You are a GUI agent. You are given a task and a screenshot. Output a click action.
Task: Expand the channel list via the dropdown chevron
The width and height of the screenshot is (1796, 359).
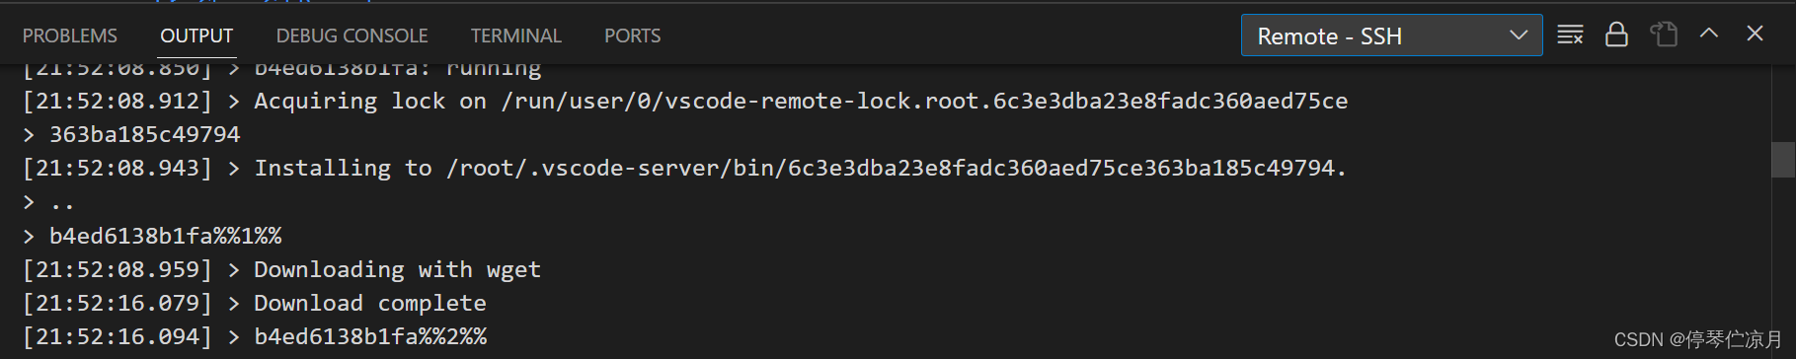(x=1519, y=36)
